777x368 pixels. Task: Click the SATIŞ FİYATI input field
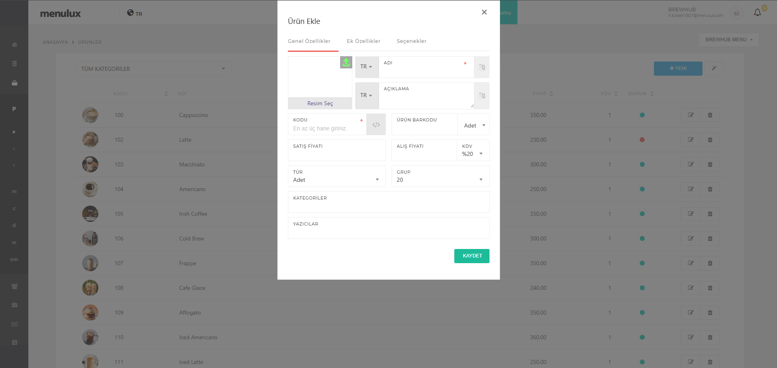click(x=336, y=154)
